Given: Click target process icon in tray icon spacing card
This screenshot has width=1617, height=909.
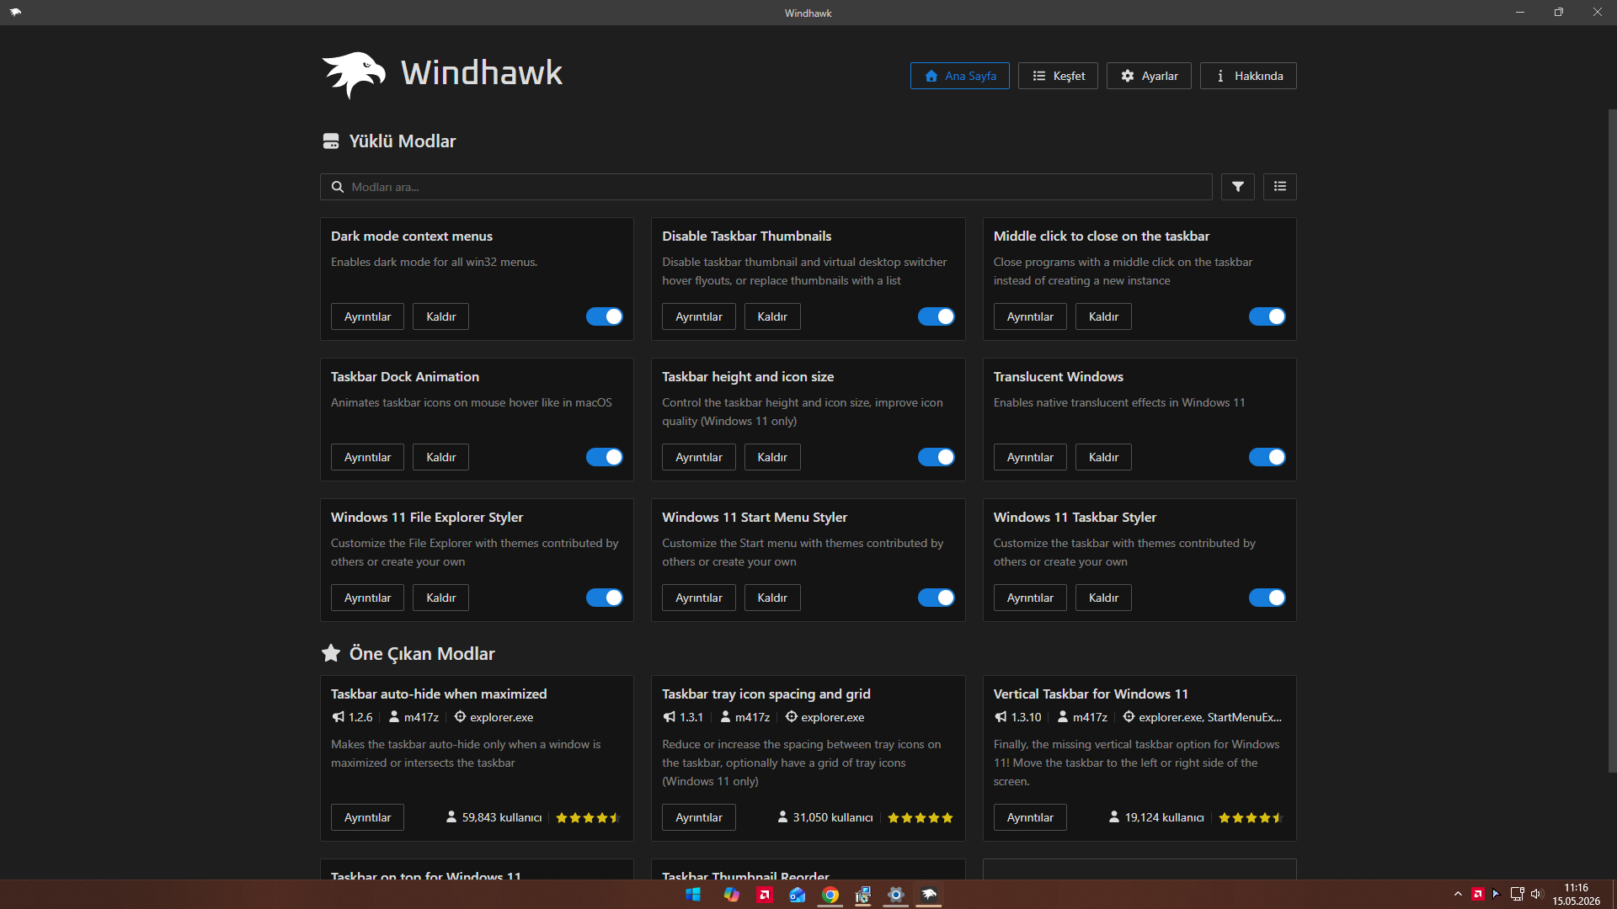Looking at the screenshot, I should click(791, 717).
